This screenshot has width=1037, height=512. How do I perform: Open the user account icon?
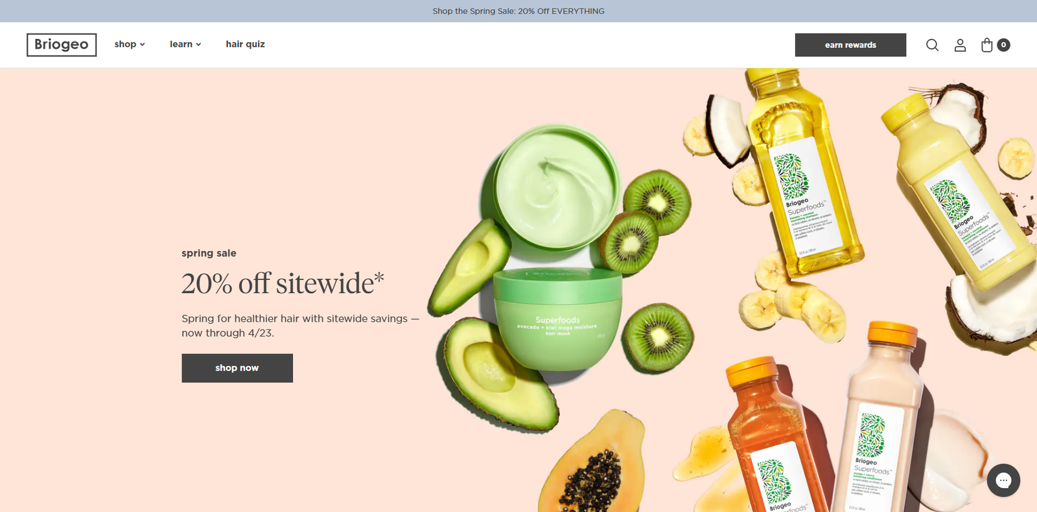coord(960,45)
